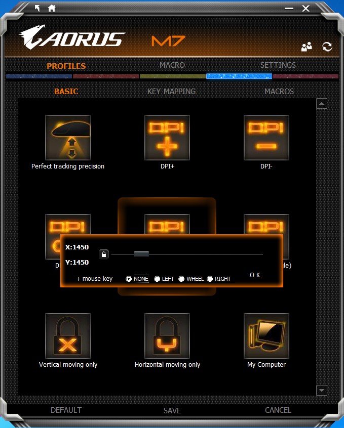Open the user accounts people icon
The height and width of the screenshot is (428, 344).
(x=307, y=47)
